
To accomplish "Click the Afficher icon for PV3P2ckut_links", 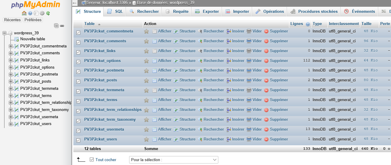I will [154, 51].
